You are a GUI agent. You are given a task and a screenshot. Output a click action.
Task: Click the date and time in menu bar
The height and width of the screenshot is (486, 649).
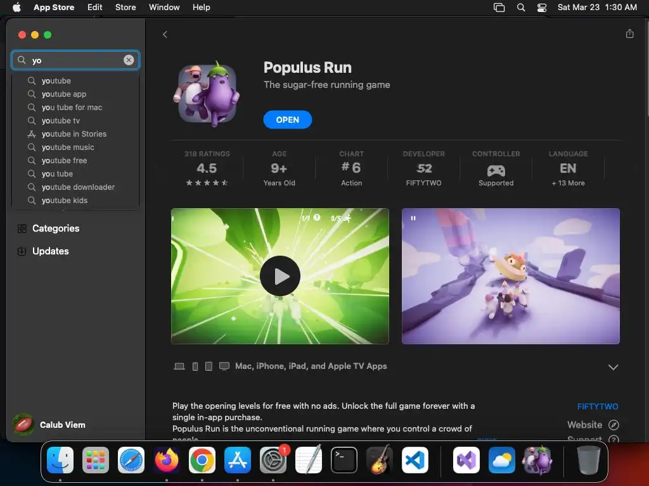click(x=597, y=7)
